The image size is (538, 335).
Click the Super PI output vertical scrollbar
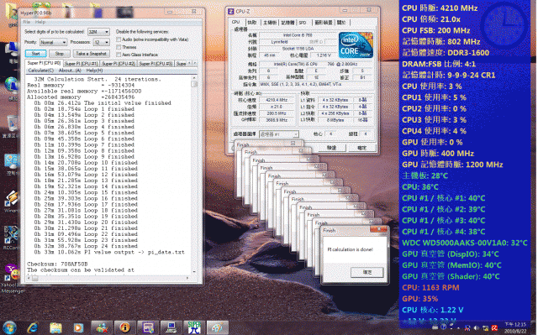pos(194,175)
